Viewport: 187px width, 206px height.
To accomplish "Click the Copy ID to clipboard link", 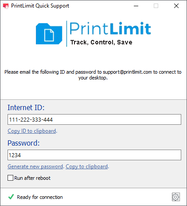I will click(x=32, y=131).
